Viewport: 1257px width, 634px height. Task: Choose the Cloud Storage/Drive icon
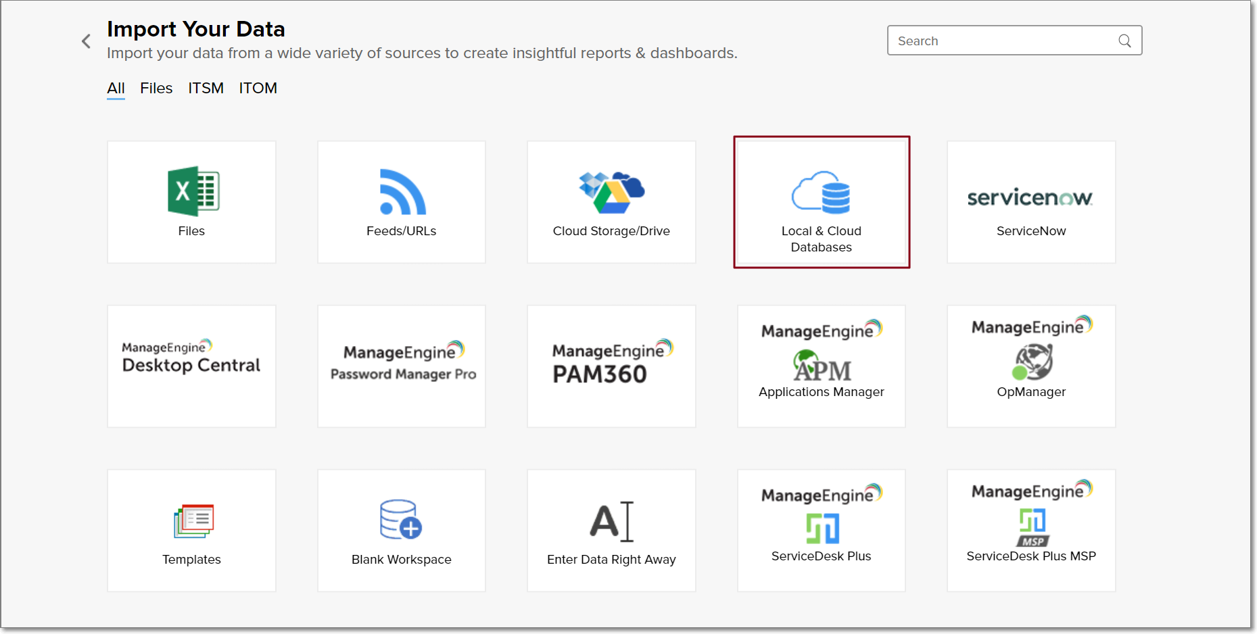[x=611, y=192]
